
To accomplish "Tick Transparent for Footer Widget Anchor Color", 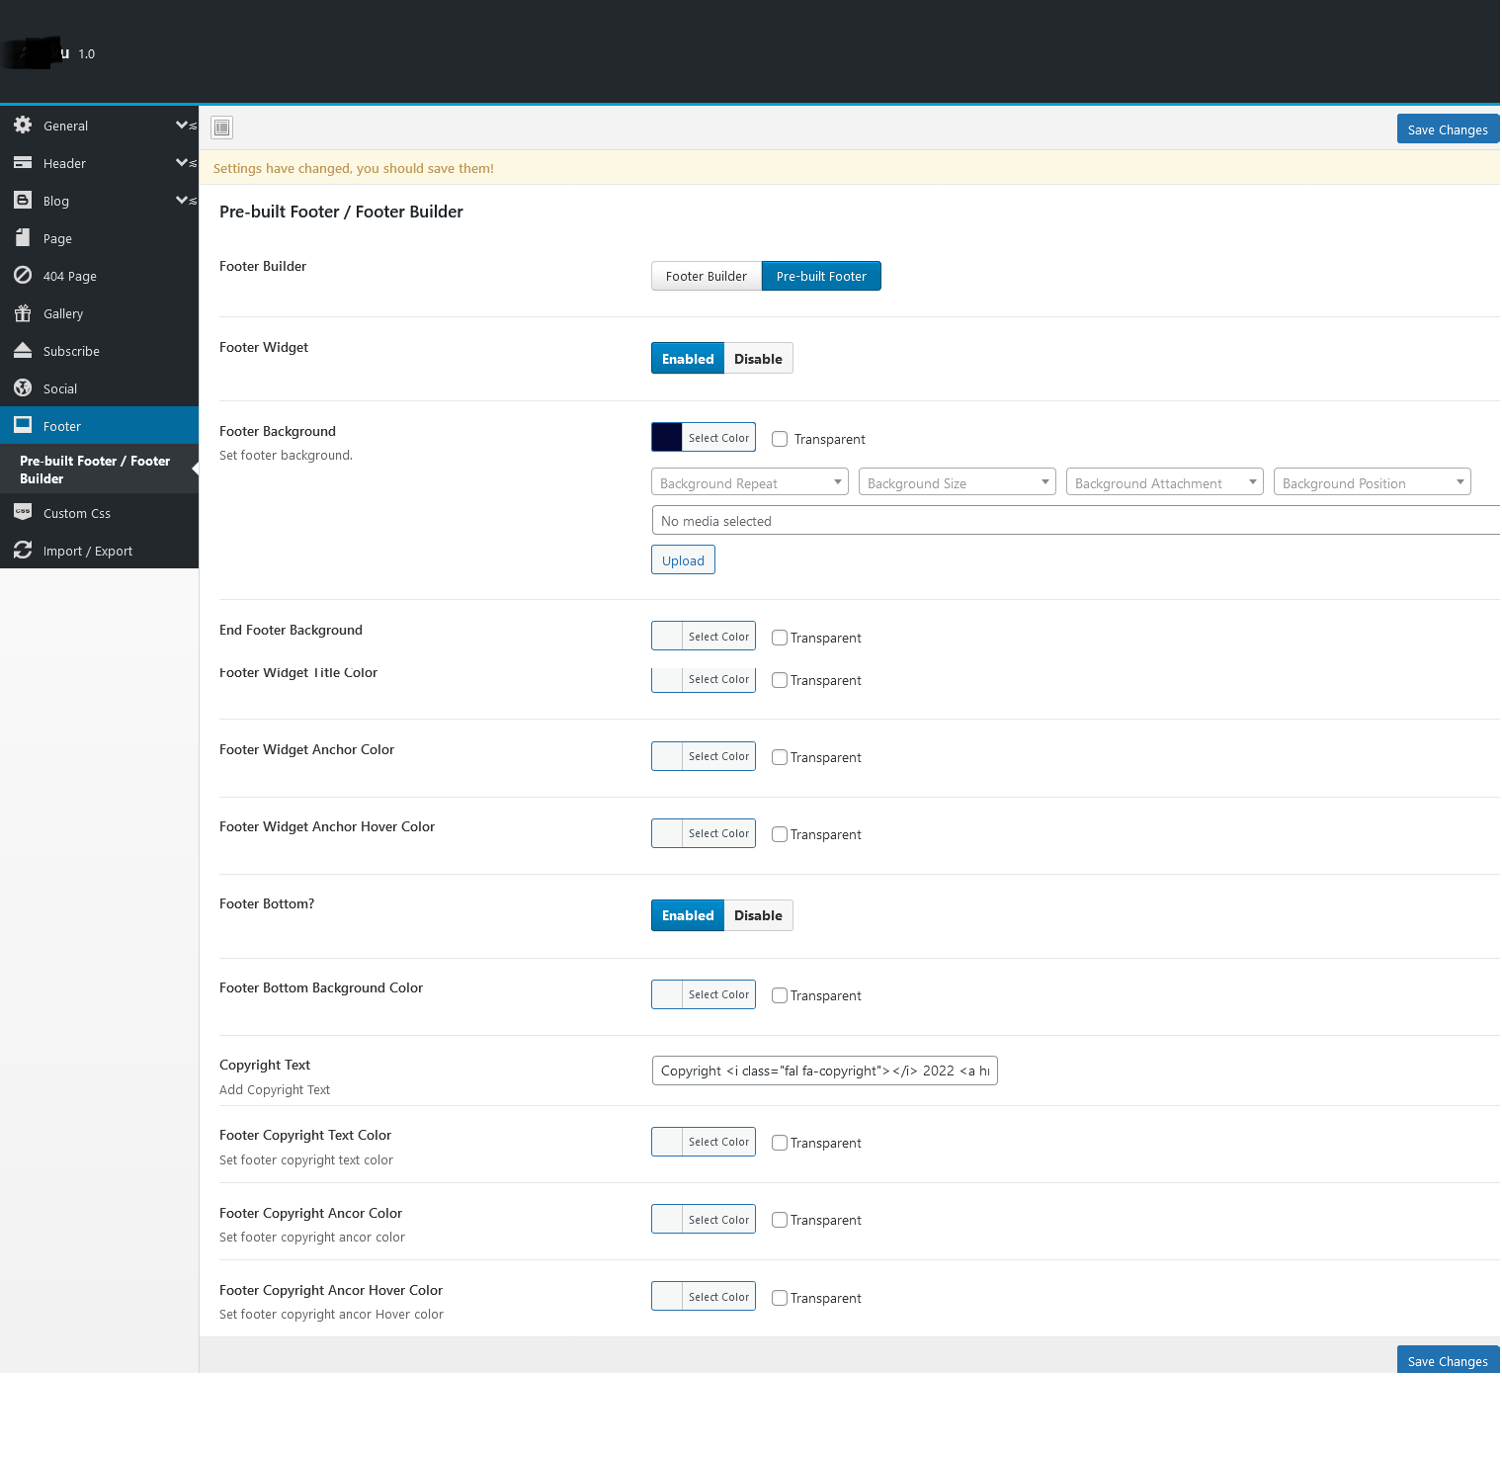I will point(780,757).
